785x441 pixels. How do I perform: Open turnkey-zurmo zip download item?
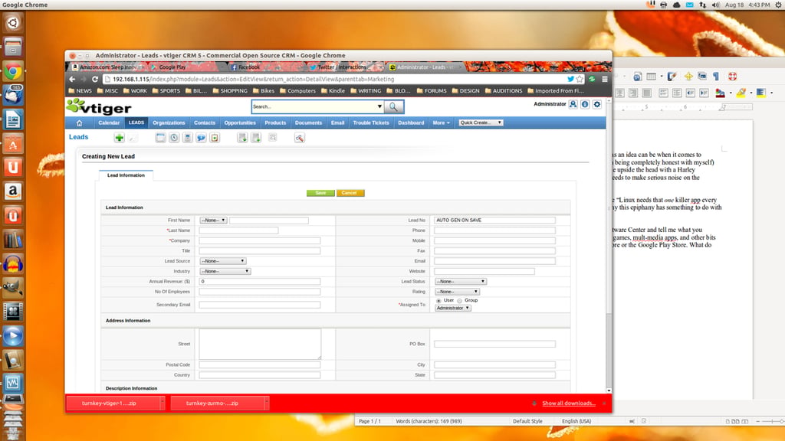216,403
